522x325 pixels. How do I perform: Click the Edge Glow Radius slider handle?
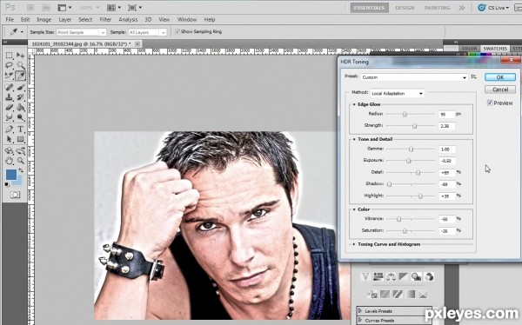(x=405, y=114)
